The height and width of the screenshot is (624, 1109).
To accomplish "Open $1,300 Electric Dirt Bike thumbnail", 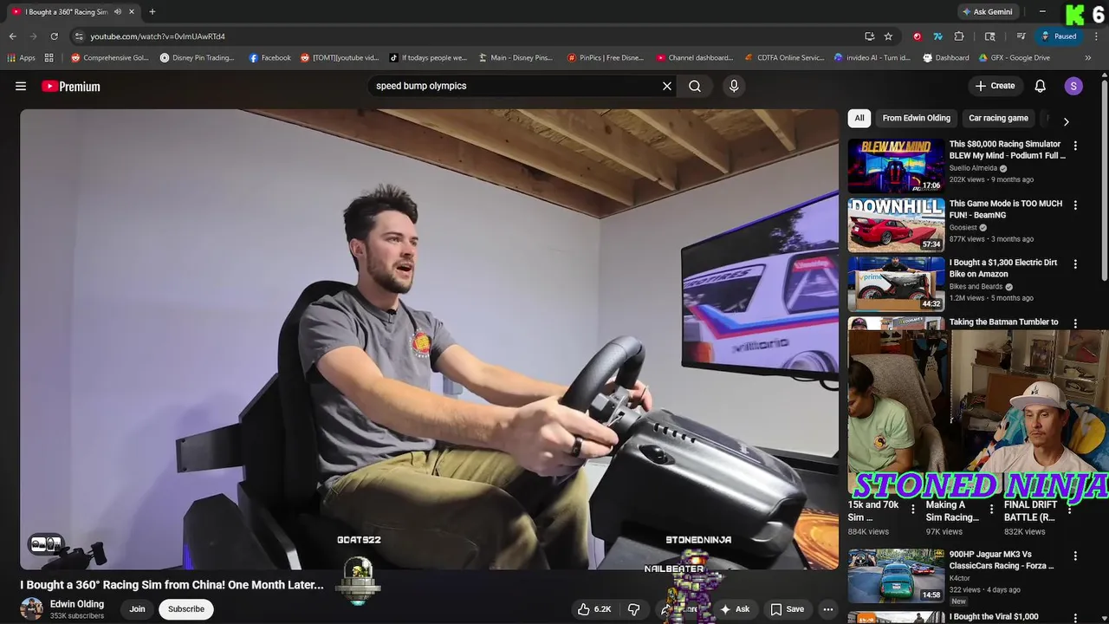I will 896,283.
